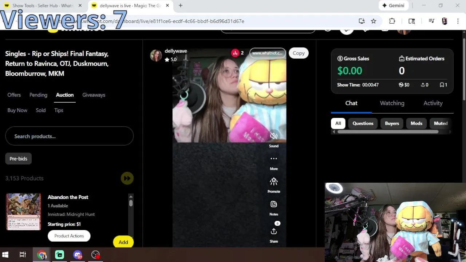Viewport: 466px width, 262px height.
Task: Open the Chrome profile avatar
Action: (445, 21)
